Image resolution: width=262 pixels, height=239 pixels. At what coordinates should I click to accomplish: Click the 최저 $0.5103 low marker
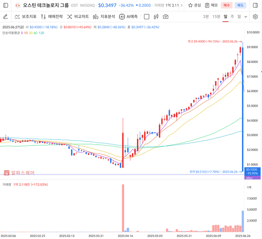click(216, 172)
